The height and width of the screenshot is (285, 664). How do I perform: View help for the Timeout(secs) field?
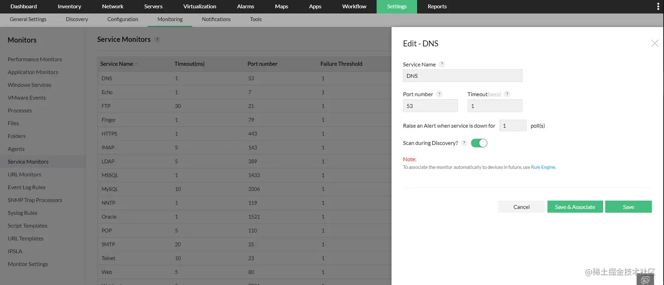click(x=507, y=94)
